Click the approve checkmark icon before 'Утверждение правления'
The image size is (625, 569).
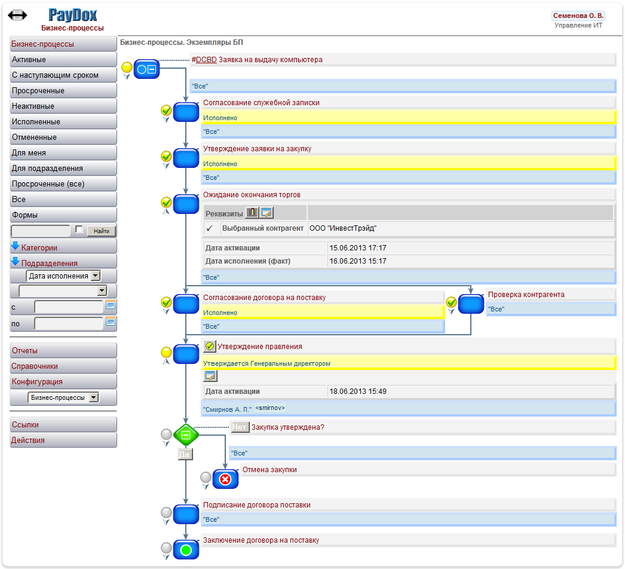tap(209, 347)
